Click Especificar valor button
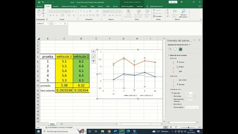The height and width of the screenshot is (134, 238). click(192, 107)
